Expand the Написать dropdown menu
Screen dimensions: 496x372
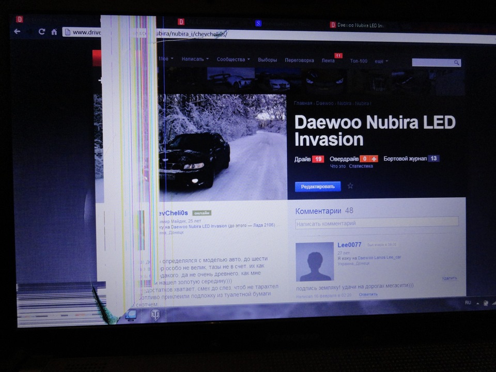pos(195,59)
